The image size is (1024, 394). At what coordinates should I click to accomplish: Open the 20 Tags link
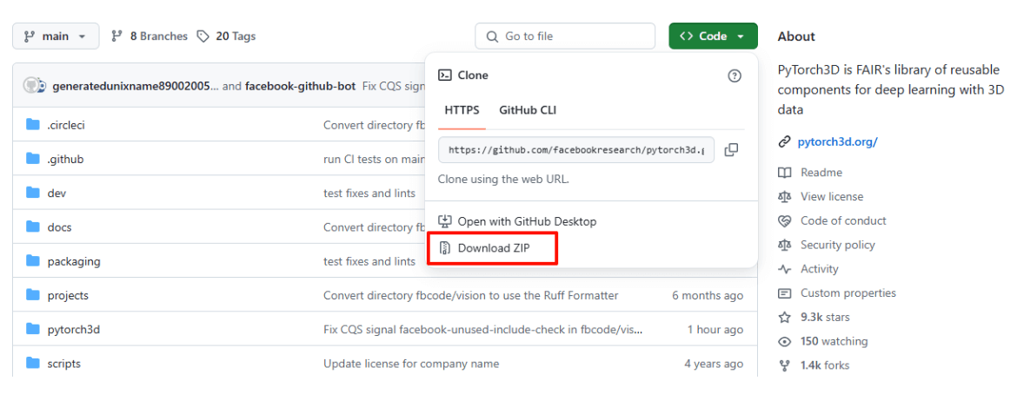227,36
